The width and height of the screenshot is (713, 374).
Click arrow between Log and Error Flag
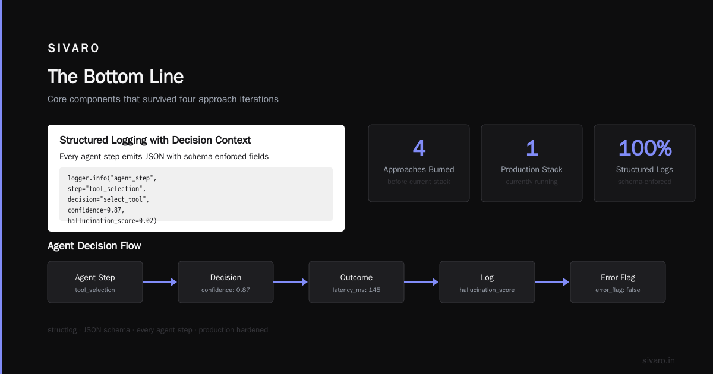tap(553, 282)
